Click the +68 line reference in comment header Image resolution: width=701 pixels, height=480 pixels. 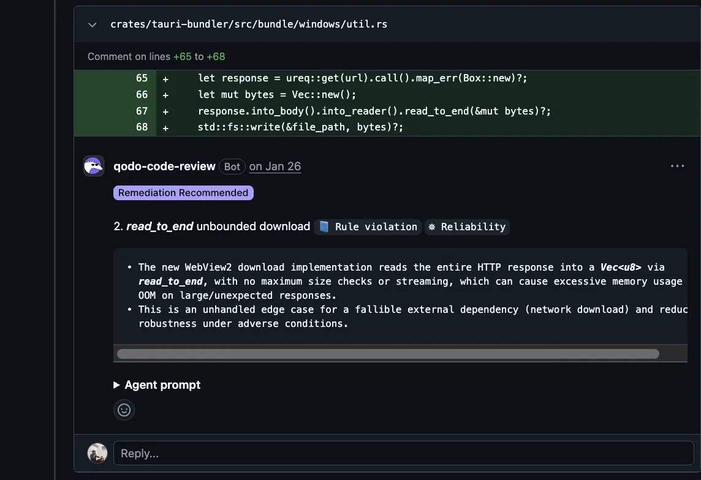(x=216, y=57)
